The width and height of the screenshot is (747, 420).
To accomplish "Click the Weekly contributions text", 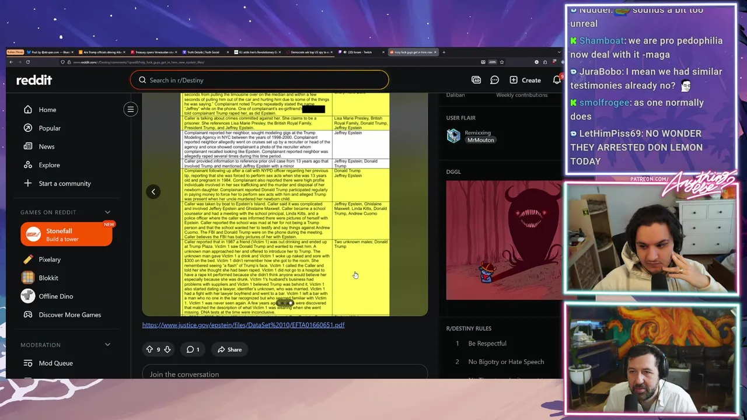I will click(522, 95).
